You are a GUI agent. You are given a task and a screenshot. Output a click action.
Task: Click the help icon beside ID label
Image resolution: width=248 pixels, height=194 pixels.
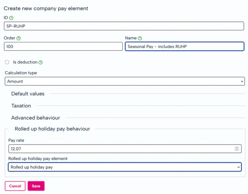tap(12, 18)
